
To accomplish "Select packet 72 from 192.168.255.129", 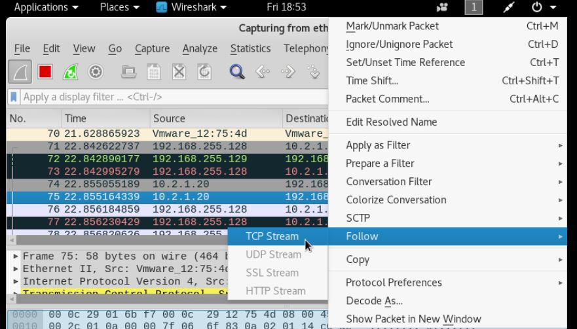I will (167, 159).
